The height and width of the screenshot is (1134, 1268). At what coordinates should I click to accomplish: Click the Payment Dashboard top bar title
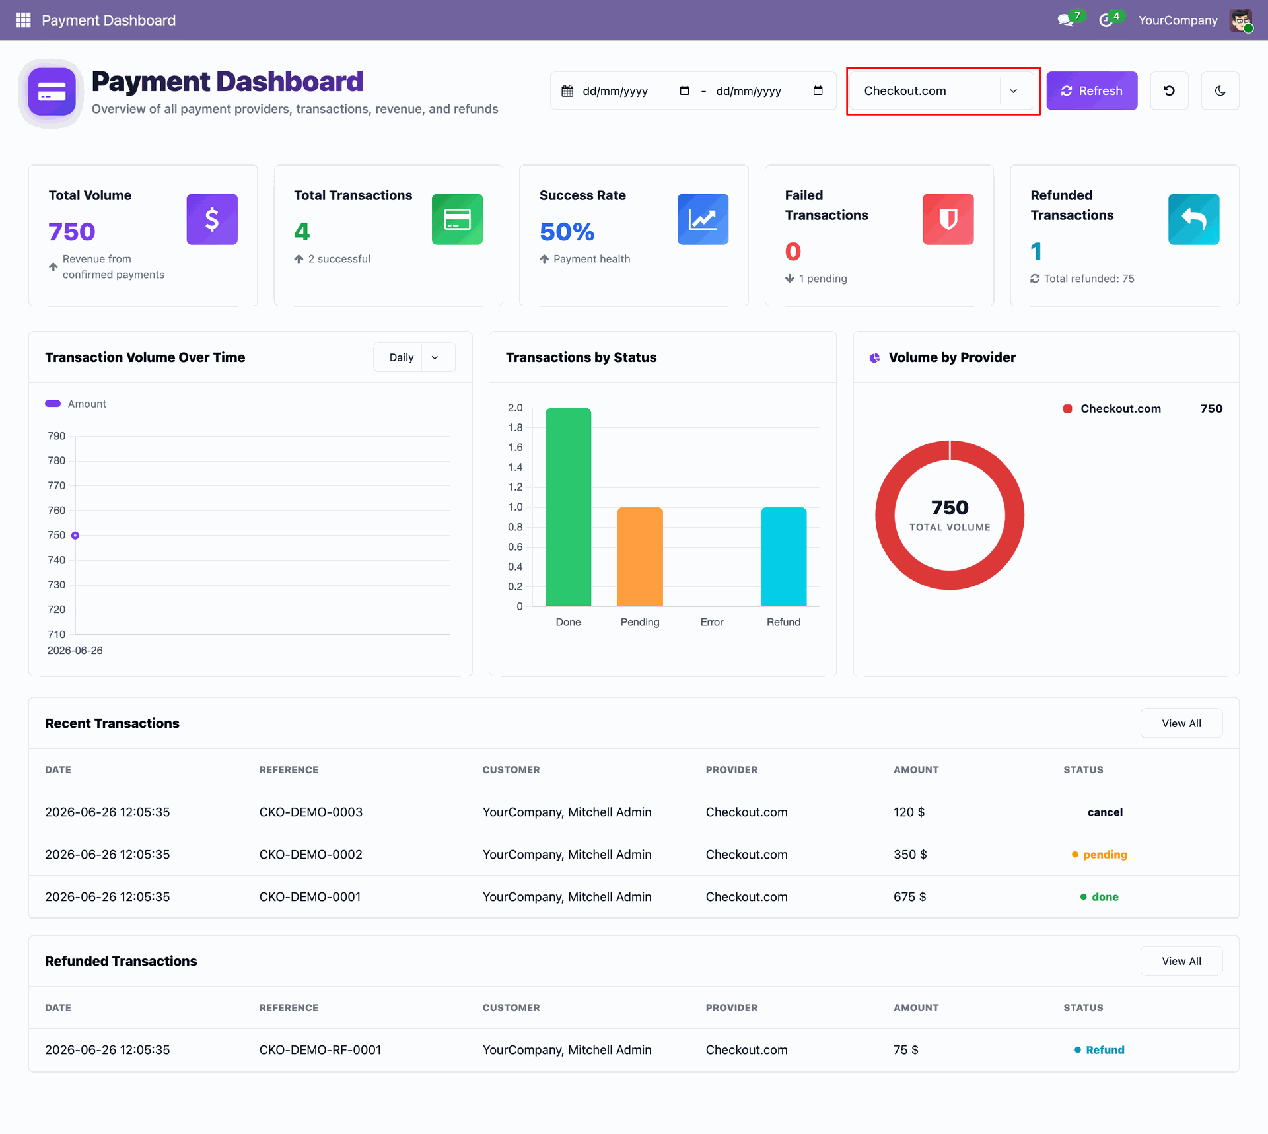(108, 20)
